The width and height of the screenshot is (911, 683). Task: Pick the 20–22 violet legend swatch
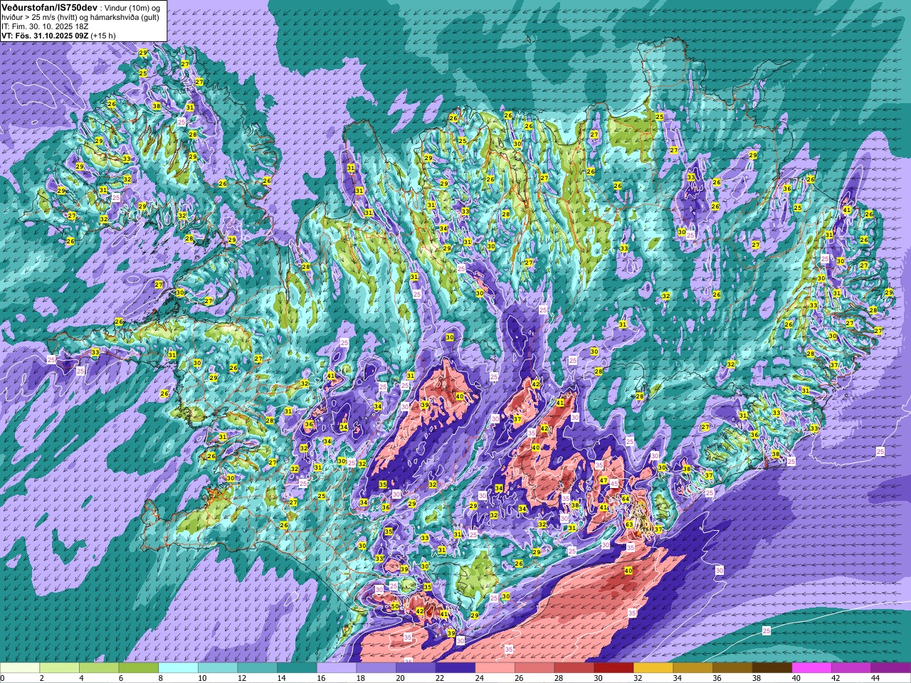pyautogui.click(x=416, y=668)
